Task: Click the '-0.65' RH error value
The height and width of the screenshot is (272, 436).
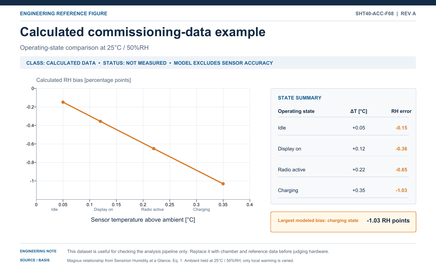Action: pyautogui.click(x=401, y=170)
